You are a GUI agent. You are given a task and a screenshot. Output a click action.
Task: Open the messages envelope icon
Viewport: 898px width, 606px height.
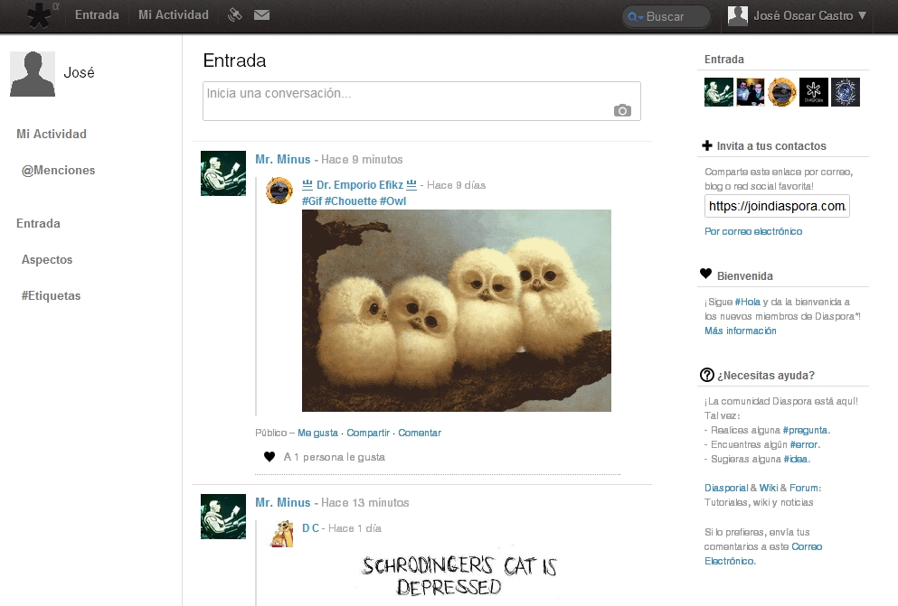(x=261, y=15)
